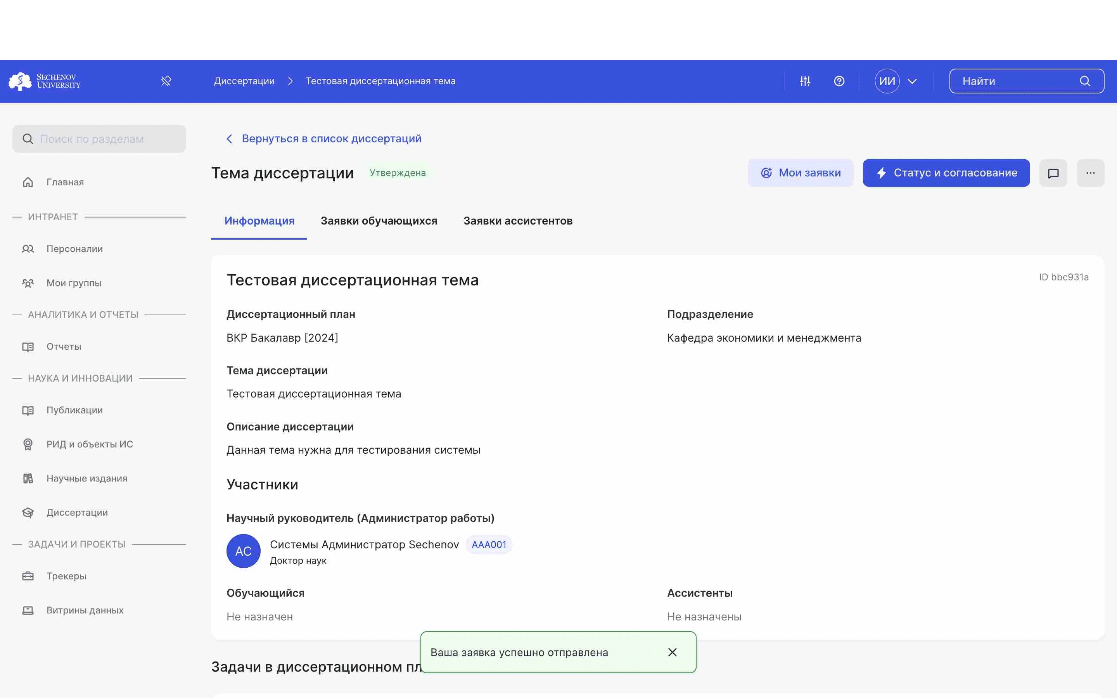
Task: Open the settings sliders icon in header
Action: pyautogui.click(x=805, y=81)
